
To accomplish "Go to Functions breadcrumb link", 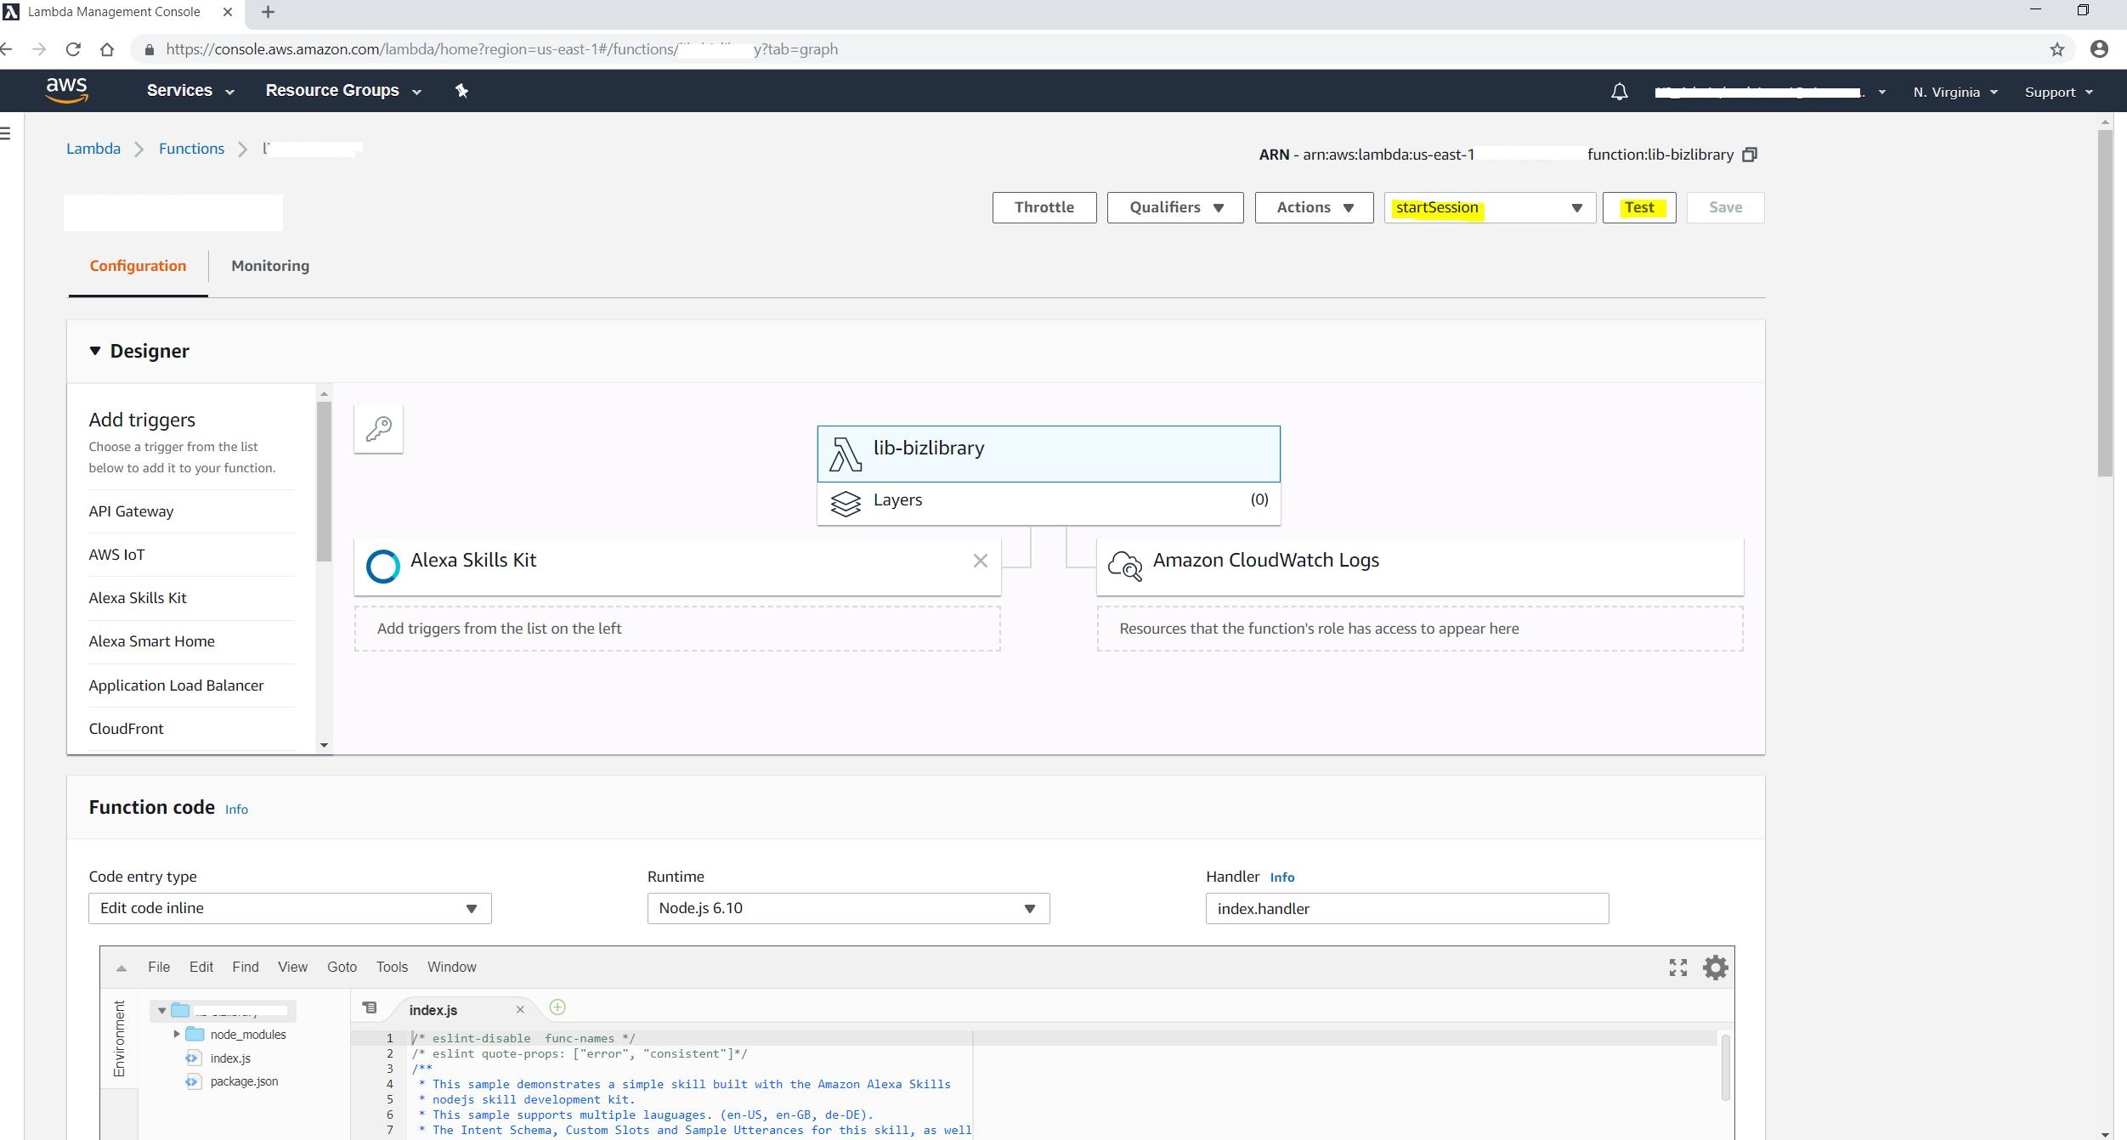I will (x=191, y=149).
